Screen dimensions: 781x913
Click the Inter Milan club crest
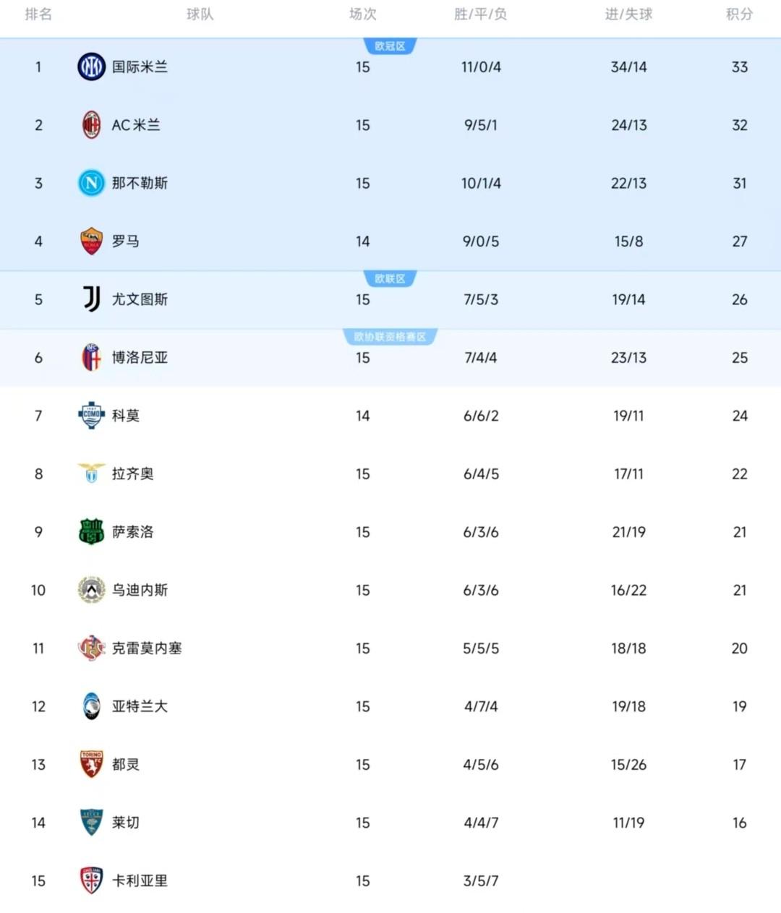[x=91, y=67]
